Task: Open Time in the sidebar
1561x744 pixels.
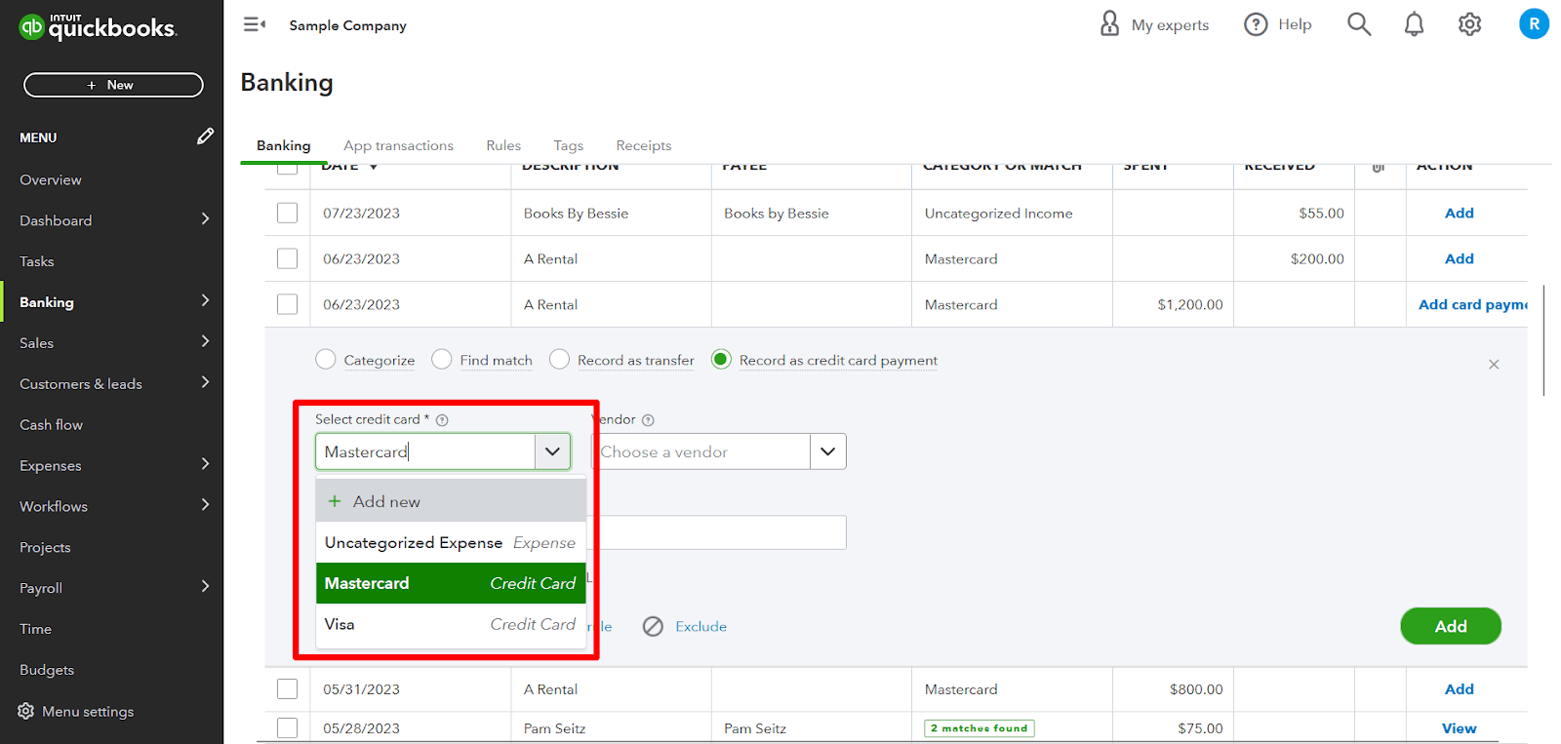Action: [x=35, y=629]
